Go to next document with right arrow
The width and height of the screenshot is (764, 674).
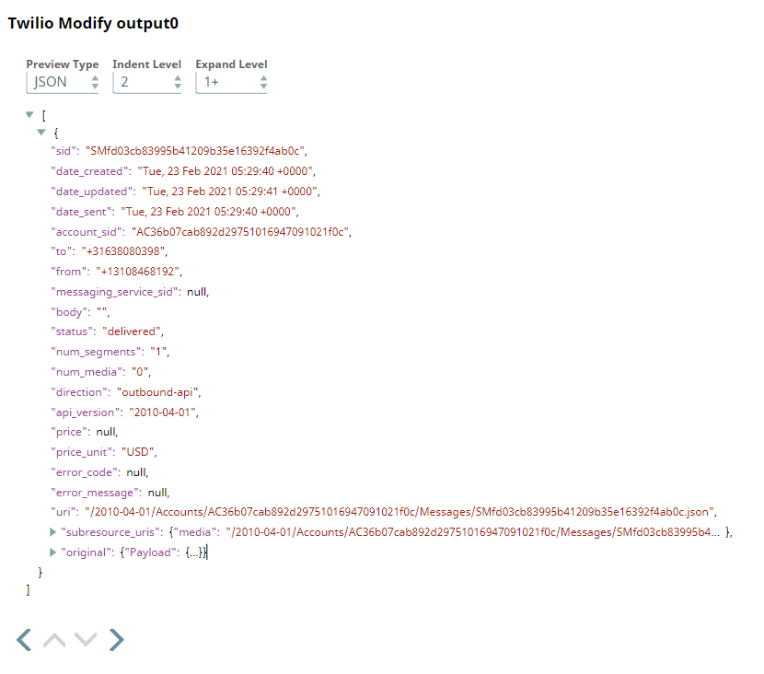tap(117, 639)
